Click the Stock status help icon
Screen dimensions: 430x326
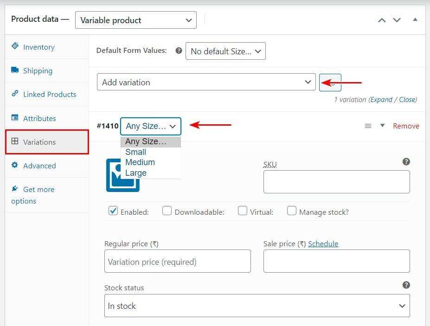tap(406, 285)
